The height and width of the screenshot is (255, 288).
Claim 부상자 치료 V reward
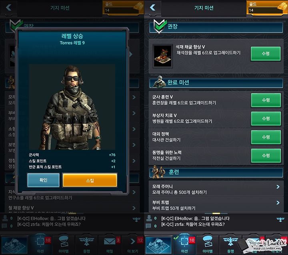266,119
